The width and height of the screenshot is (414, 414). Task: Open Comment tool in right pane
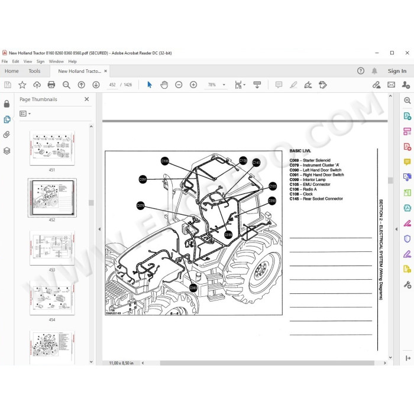click(407, 161)
